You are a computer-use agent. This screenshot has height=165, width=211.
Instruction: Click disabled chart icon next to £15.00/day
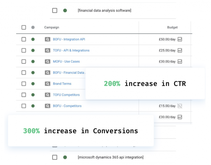click(x=180, y=106)
